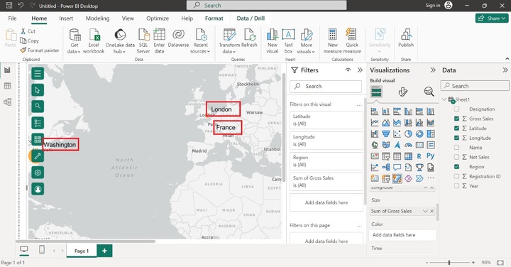Uncheck the Longitude field
This screenshot has width=511, height=267.
tap(456, 138)
